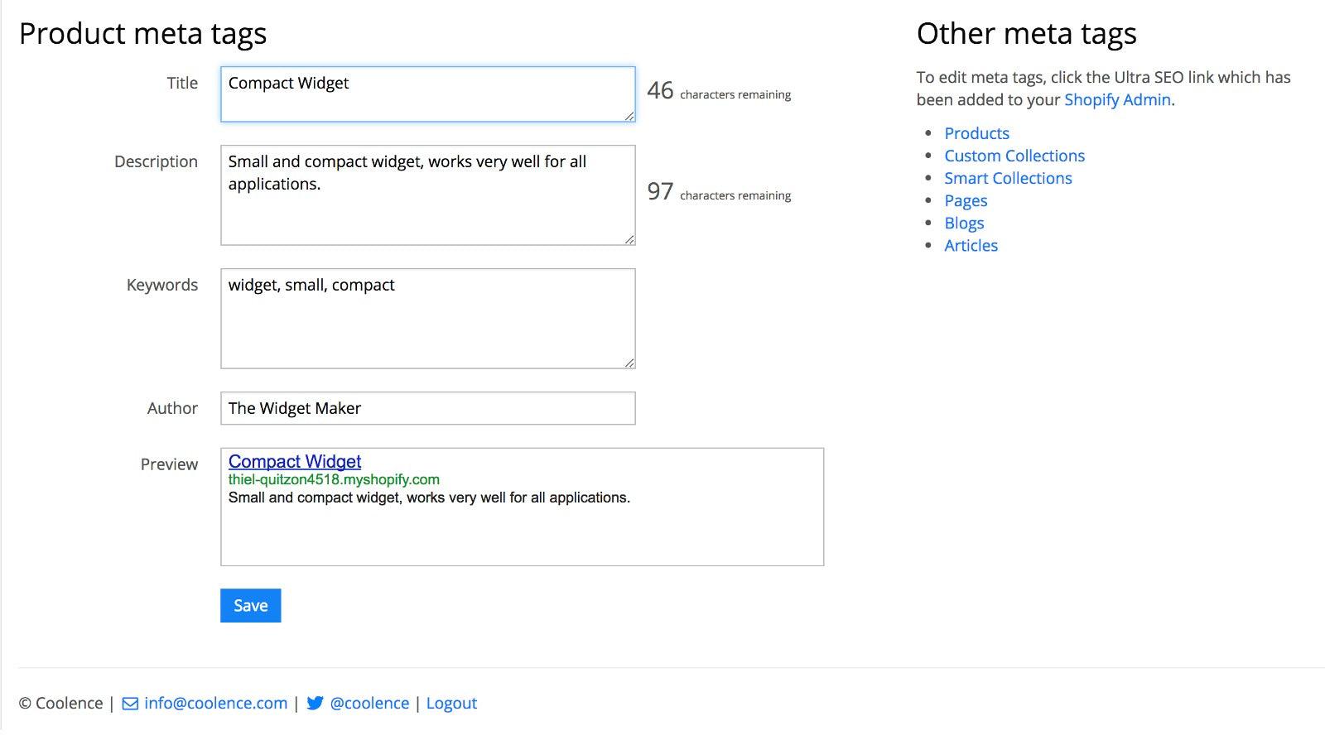This screenshot has width=1325, height=745.
Task: Go to Products meta tags
Action: (x=976, y=133)
